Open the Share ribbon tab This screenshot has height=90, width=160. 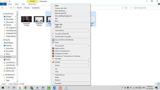tap(17, 4)
